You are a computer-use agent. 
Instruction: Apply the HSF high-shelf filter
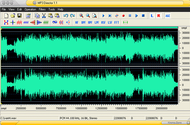(x=103, y=23)
